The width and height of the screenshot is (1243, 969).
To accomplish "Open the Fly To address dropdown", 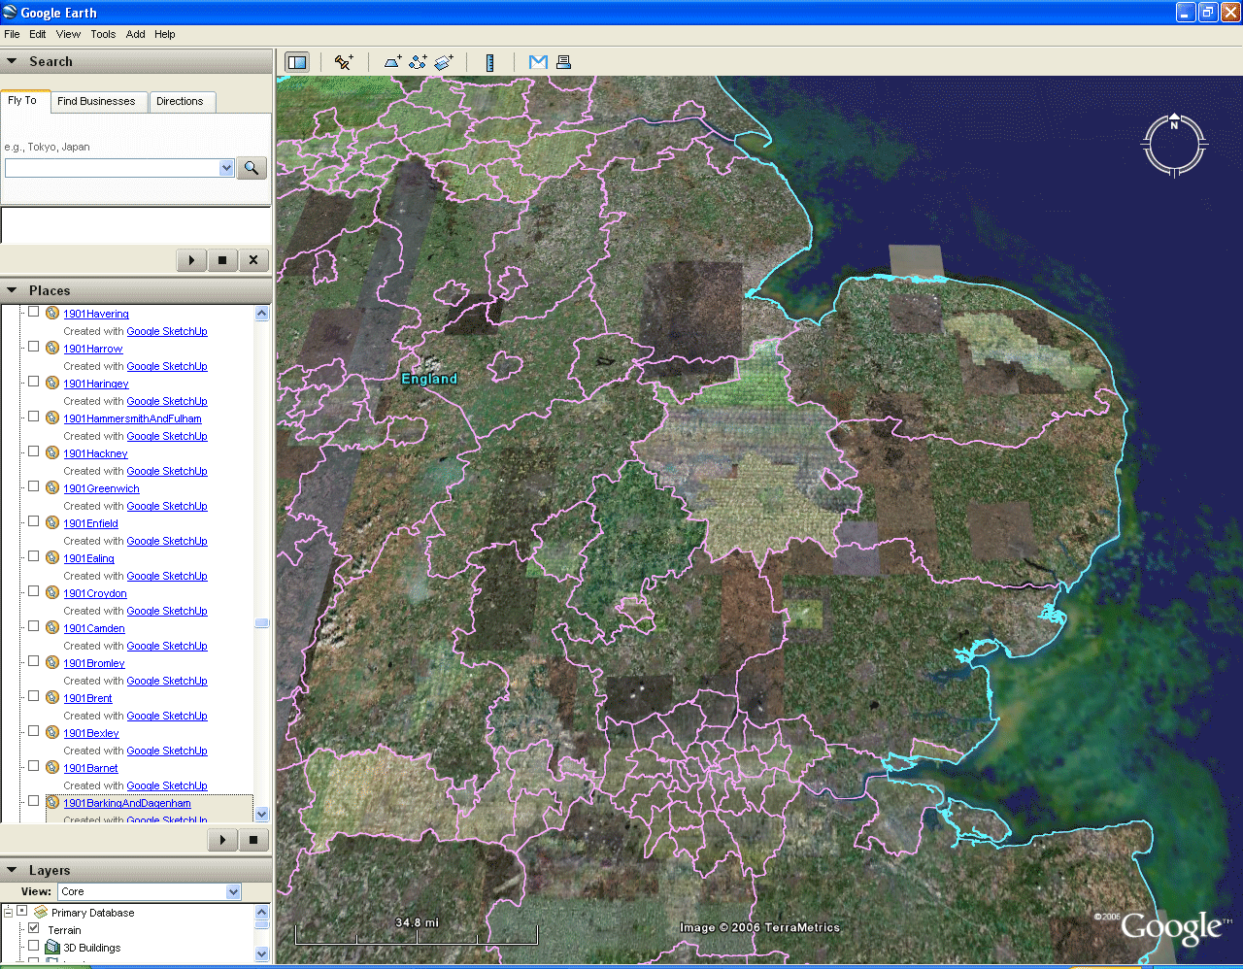I will [x=226, y=168].
